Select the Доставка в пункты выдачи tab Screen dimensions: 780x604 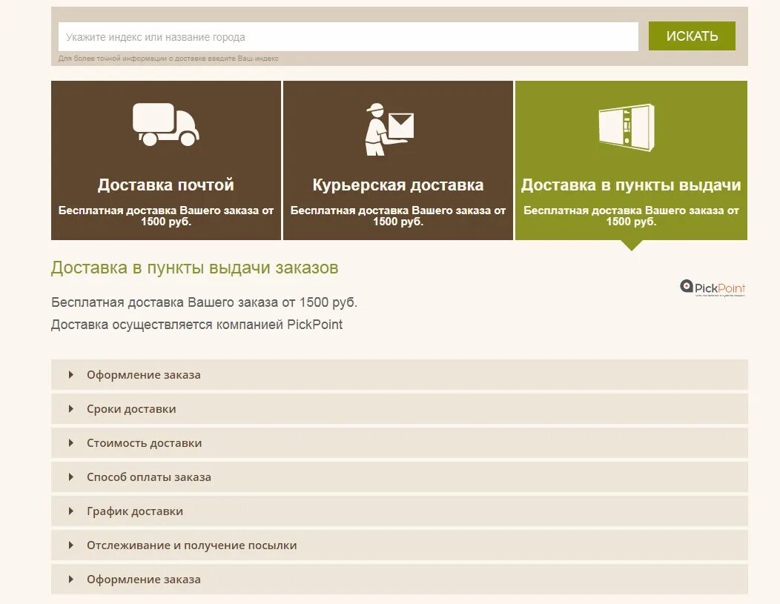(631, 160)
